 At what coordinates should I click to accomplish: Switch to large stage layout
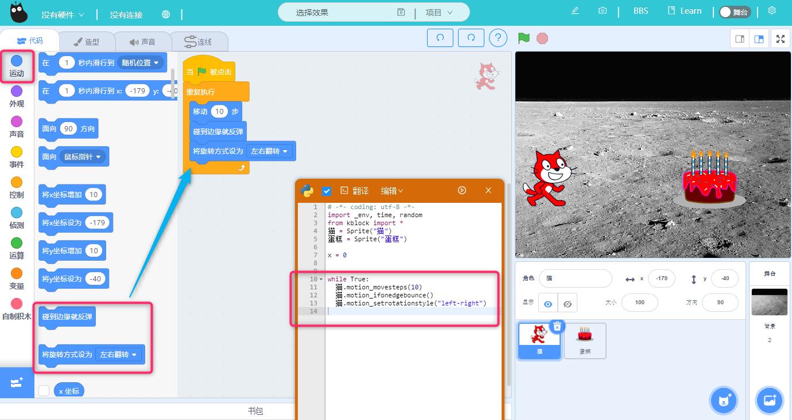click(x=759, y=39)
